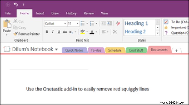The height and width of the screenshot is (105, 189).
Task: Activate Format Painter
Action: point(27,34)
